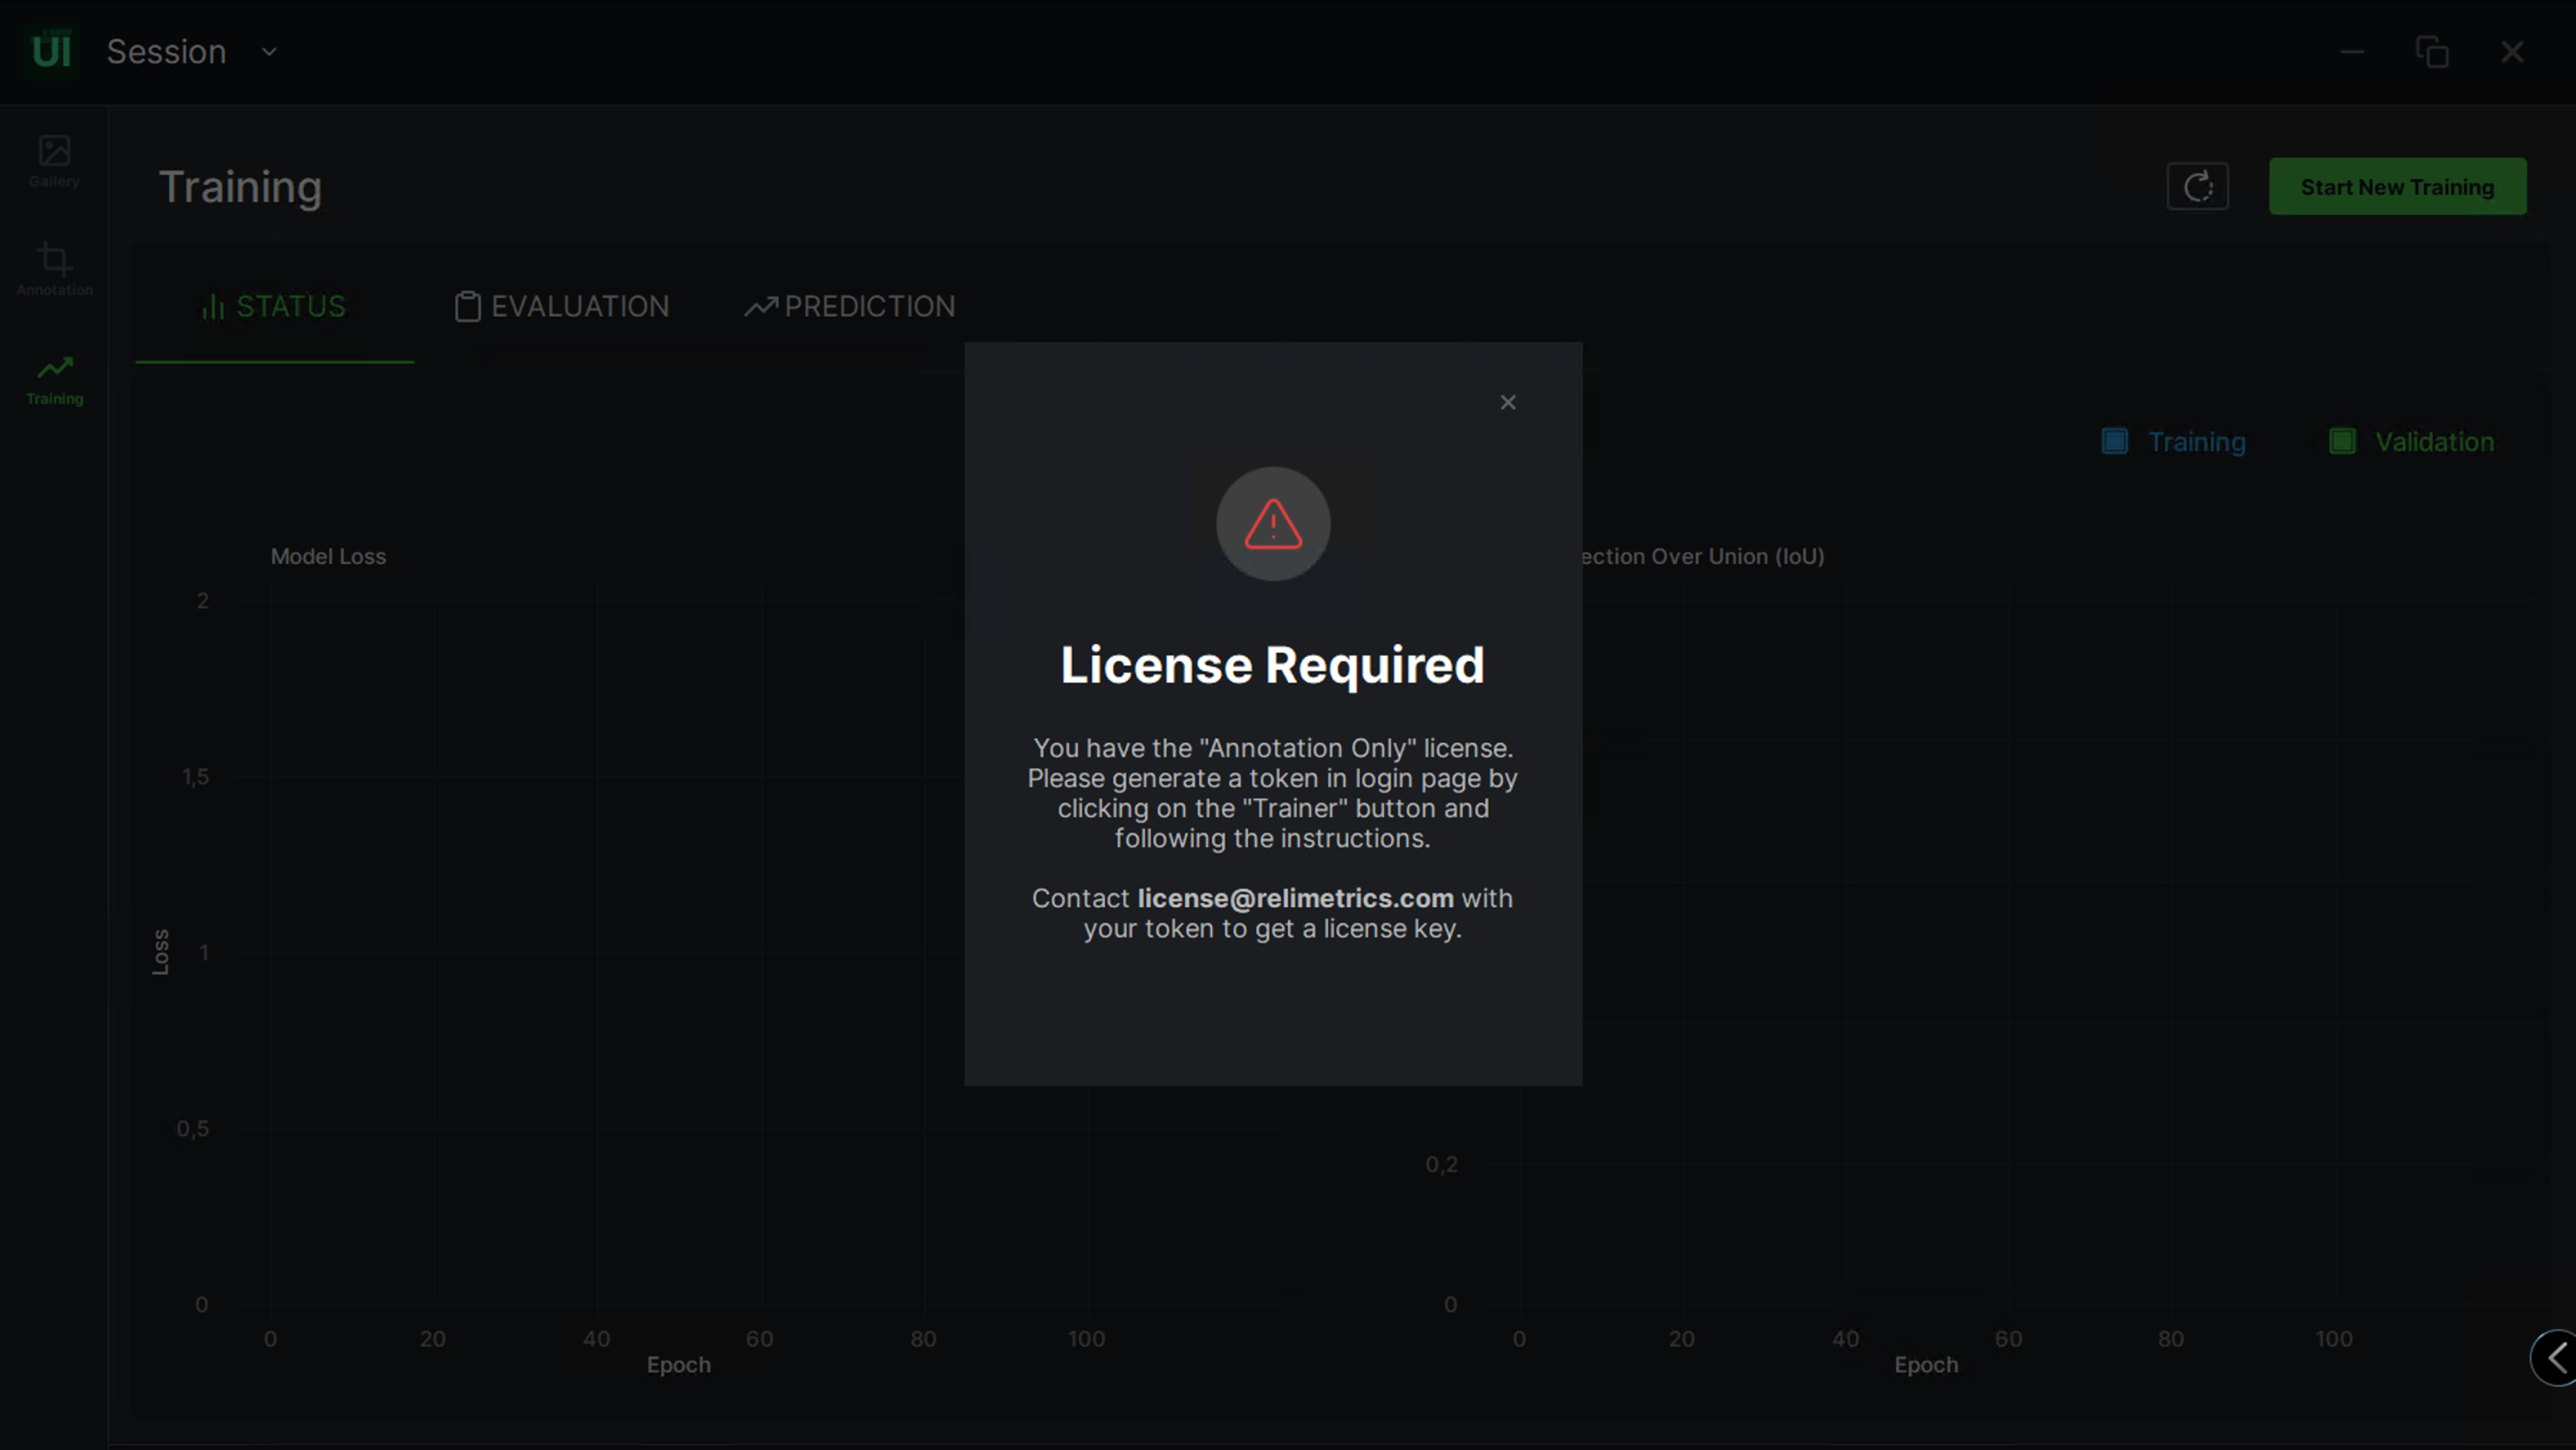This screenshot has height=1450, width=2576.
Task: Click the UI app logo
Action: pyautogui.click(x=51, y=52)
